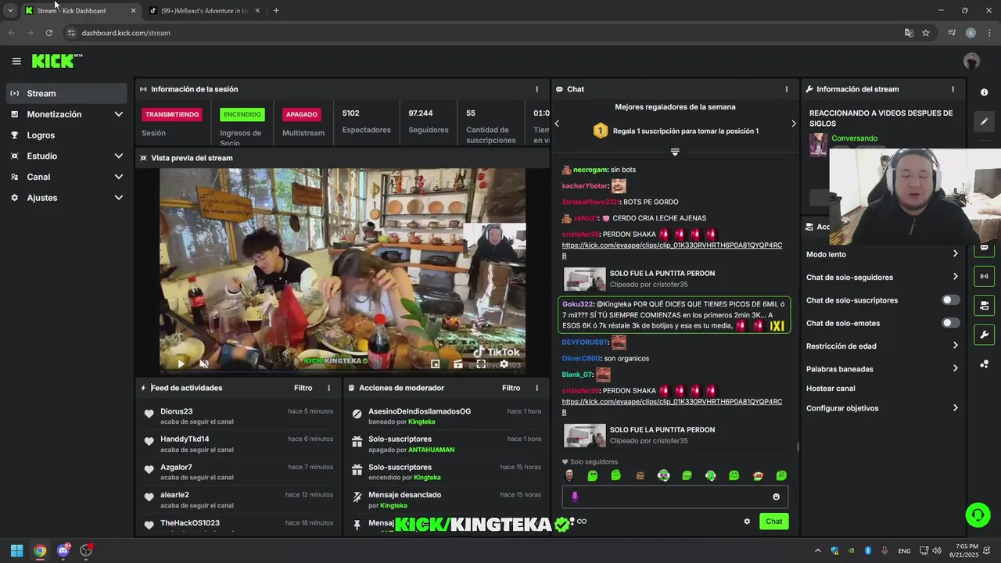1001x563 pixels.
Task: Open Logros in the sidebar
Action: [66, 135]
